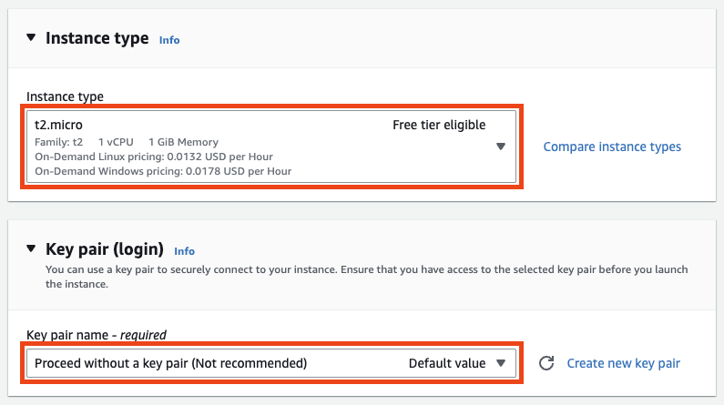The image size is (724, 405).
Task: Click the arrow icon next to Default value
Action: pos(501,363)
